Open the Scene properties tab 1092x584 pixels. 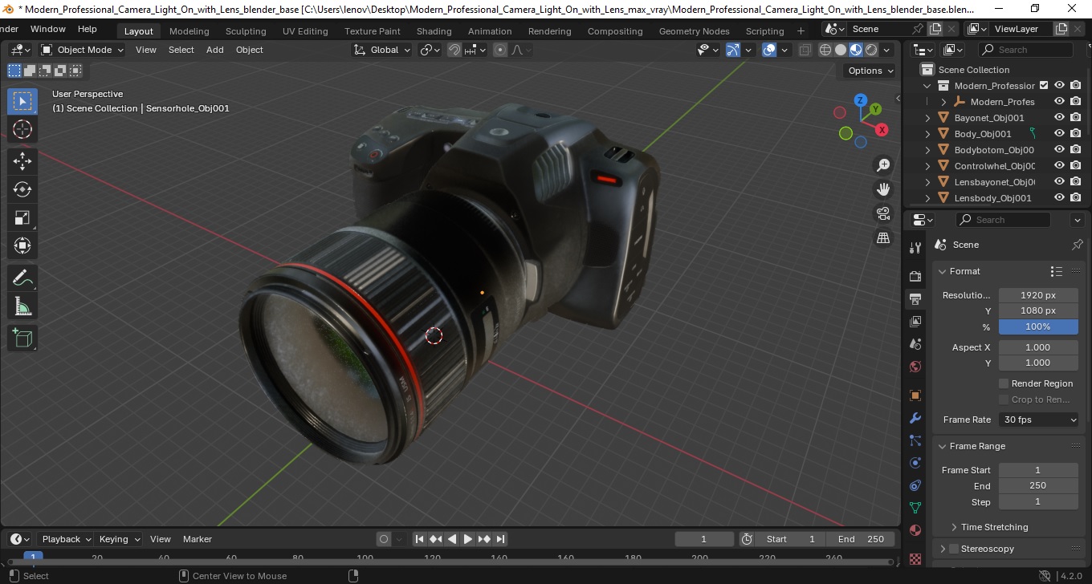point(915,344)
